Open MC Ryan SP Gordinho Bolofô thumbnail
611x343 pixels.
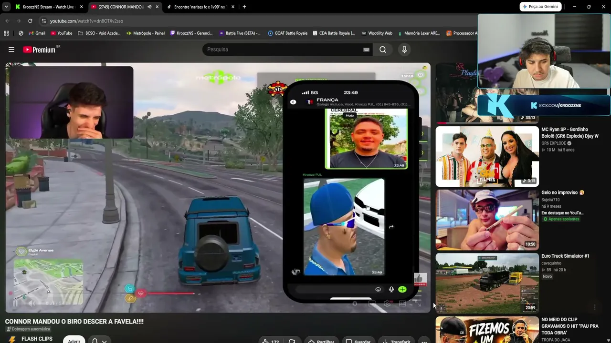tap(487, 156)
